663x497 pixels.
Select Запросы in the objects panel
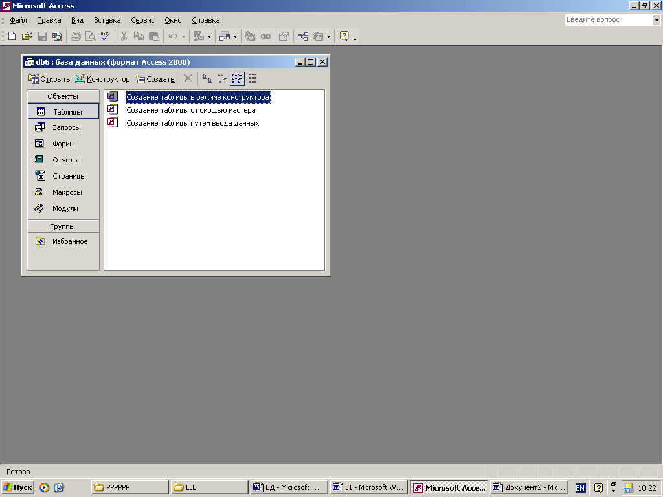63,127
